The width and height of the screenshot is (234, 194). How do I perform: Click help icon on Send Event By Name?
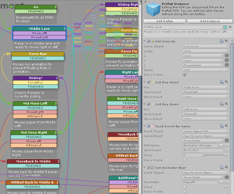pos(222,126)
